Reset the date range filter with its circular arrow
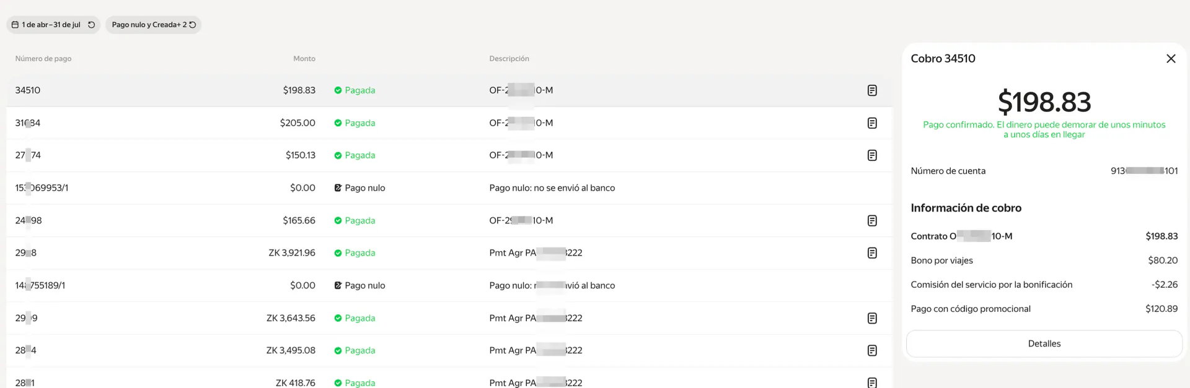1190x388 pixels. 91,25
